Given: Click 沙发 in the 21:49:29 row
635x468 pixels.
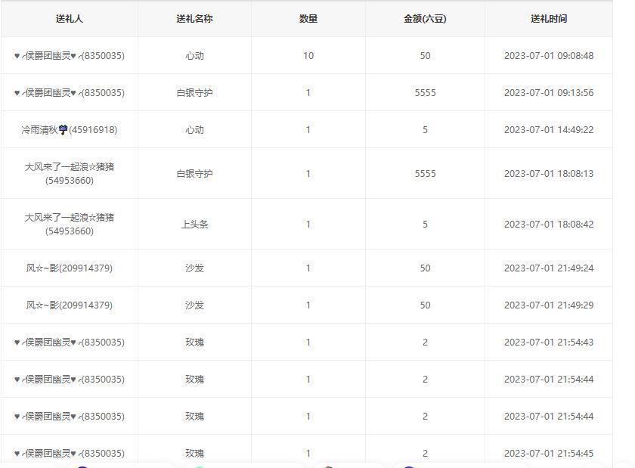Looking at the screenshot, I should click(x=194, y=305).
